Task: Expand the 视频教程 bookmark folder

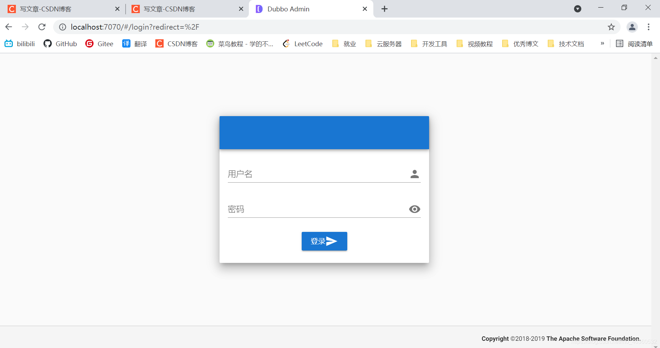Action: point(475,44)
